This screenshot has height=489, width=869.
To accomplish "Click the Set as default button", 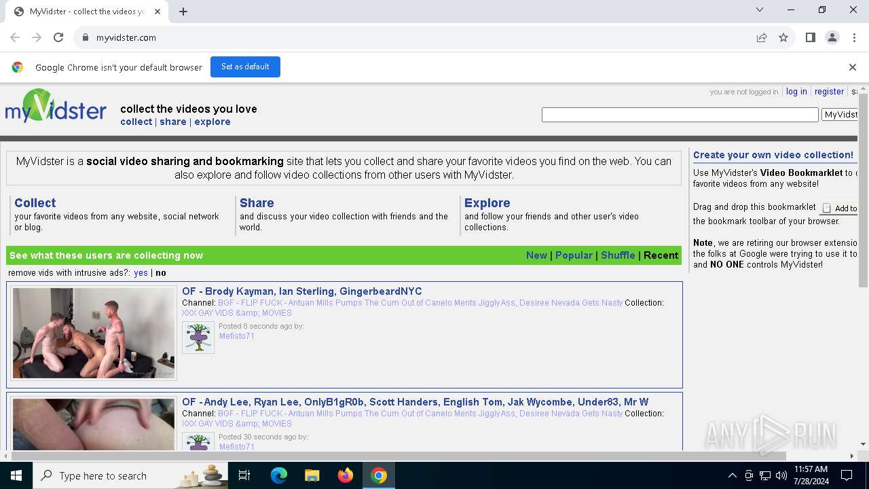I will pyautogui.click(x=245, y=67).
